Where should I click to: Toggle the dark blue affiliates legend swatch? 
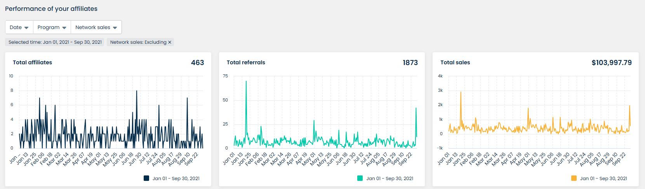click(x=146, y=178)
